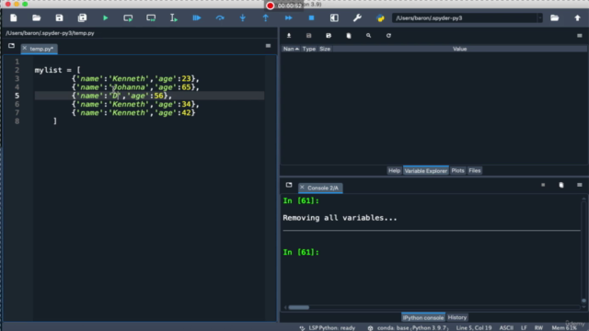Stop debugging with square icon

(x=311, y=17)
